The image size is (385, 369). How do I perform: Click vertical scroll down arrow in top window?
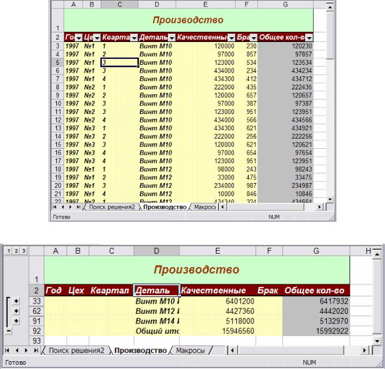[330, 199]
